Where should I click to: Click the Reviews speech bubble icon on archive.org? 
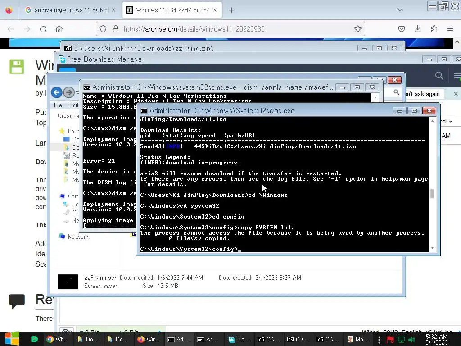pos(17,301)
